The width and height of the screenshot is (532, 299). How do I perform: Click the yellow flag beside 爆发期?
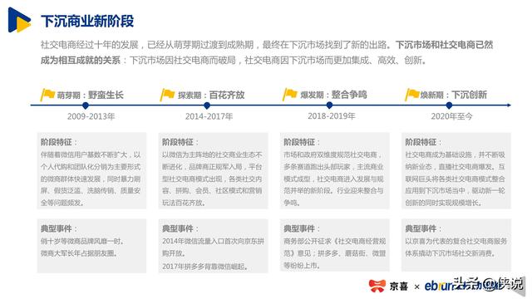290,94
